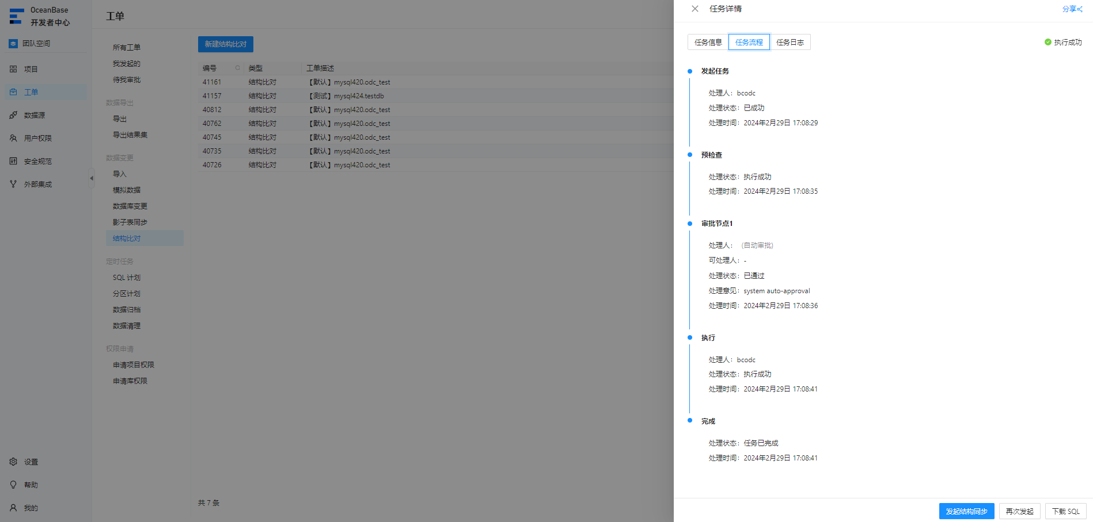Select 数据清理 menu item
The image size is (1093, 522).
127,325
